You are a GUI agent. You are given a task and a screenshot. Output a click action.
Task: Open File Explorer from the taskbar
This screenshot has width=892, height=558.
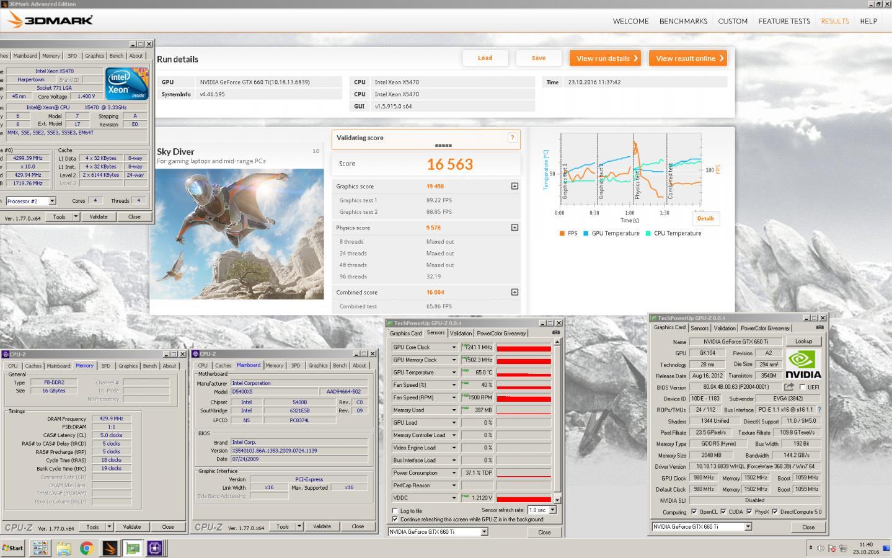pos(63,548)
